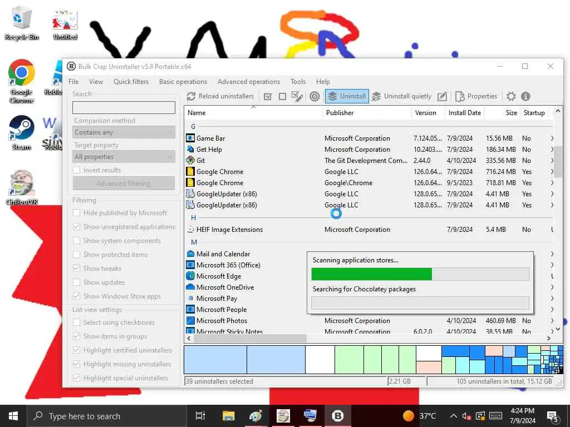This screenshot has width=570, height=427.
Task: Open the Steam desktop shortcut
Action: (x=22, y=132)
